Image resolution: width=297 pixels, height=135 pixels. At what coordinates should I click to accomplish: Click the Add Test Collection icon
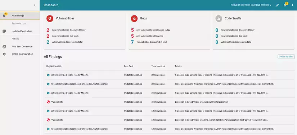(4, 47)
